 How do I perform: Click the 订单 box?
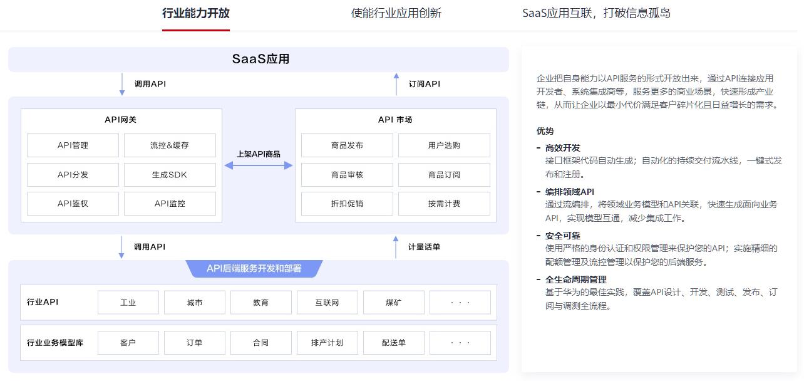(x=195, y=343)
